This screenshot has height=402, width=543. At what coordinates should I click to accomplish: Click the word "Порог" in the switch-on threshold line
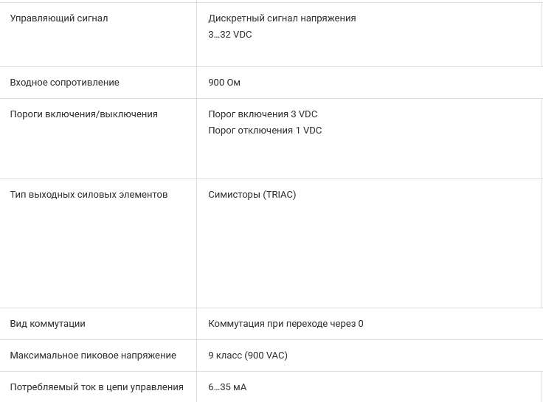(x=222, y=114)
